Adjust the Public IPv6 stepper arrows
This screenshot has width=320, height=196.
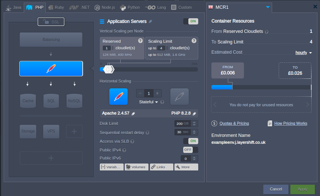tap(194, 158)
